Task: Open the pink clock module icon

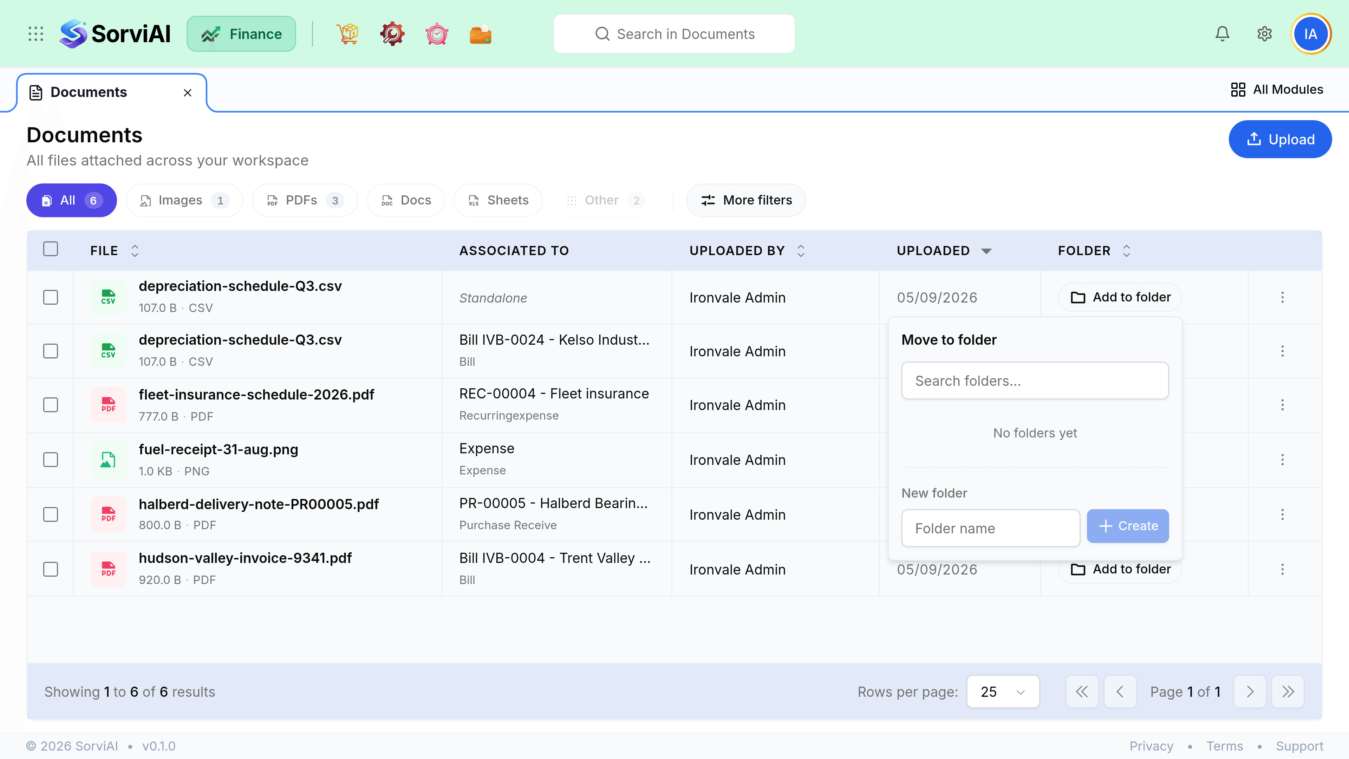Action: [437, 34]
